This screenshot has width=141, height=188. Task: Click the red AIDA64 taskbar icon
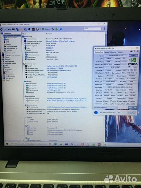[x=99, y=144]
